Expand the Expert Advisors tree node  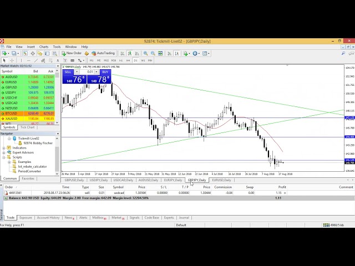[4, 152]
